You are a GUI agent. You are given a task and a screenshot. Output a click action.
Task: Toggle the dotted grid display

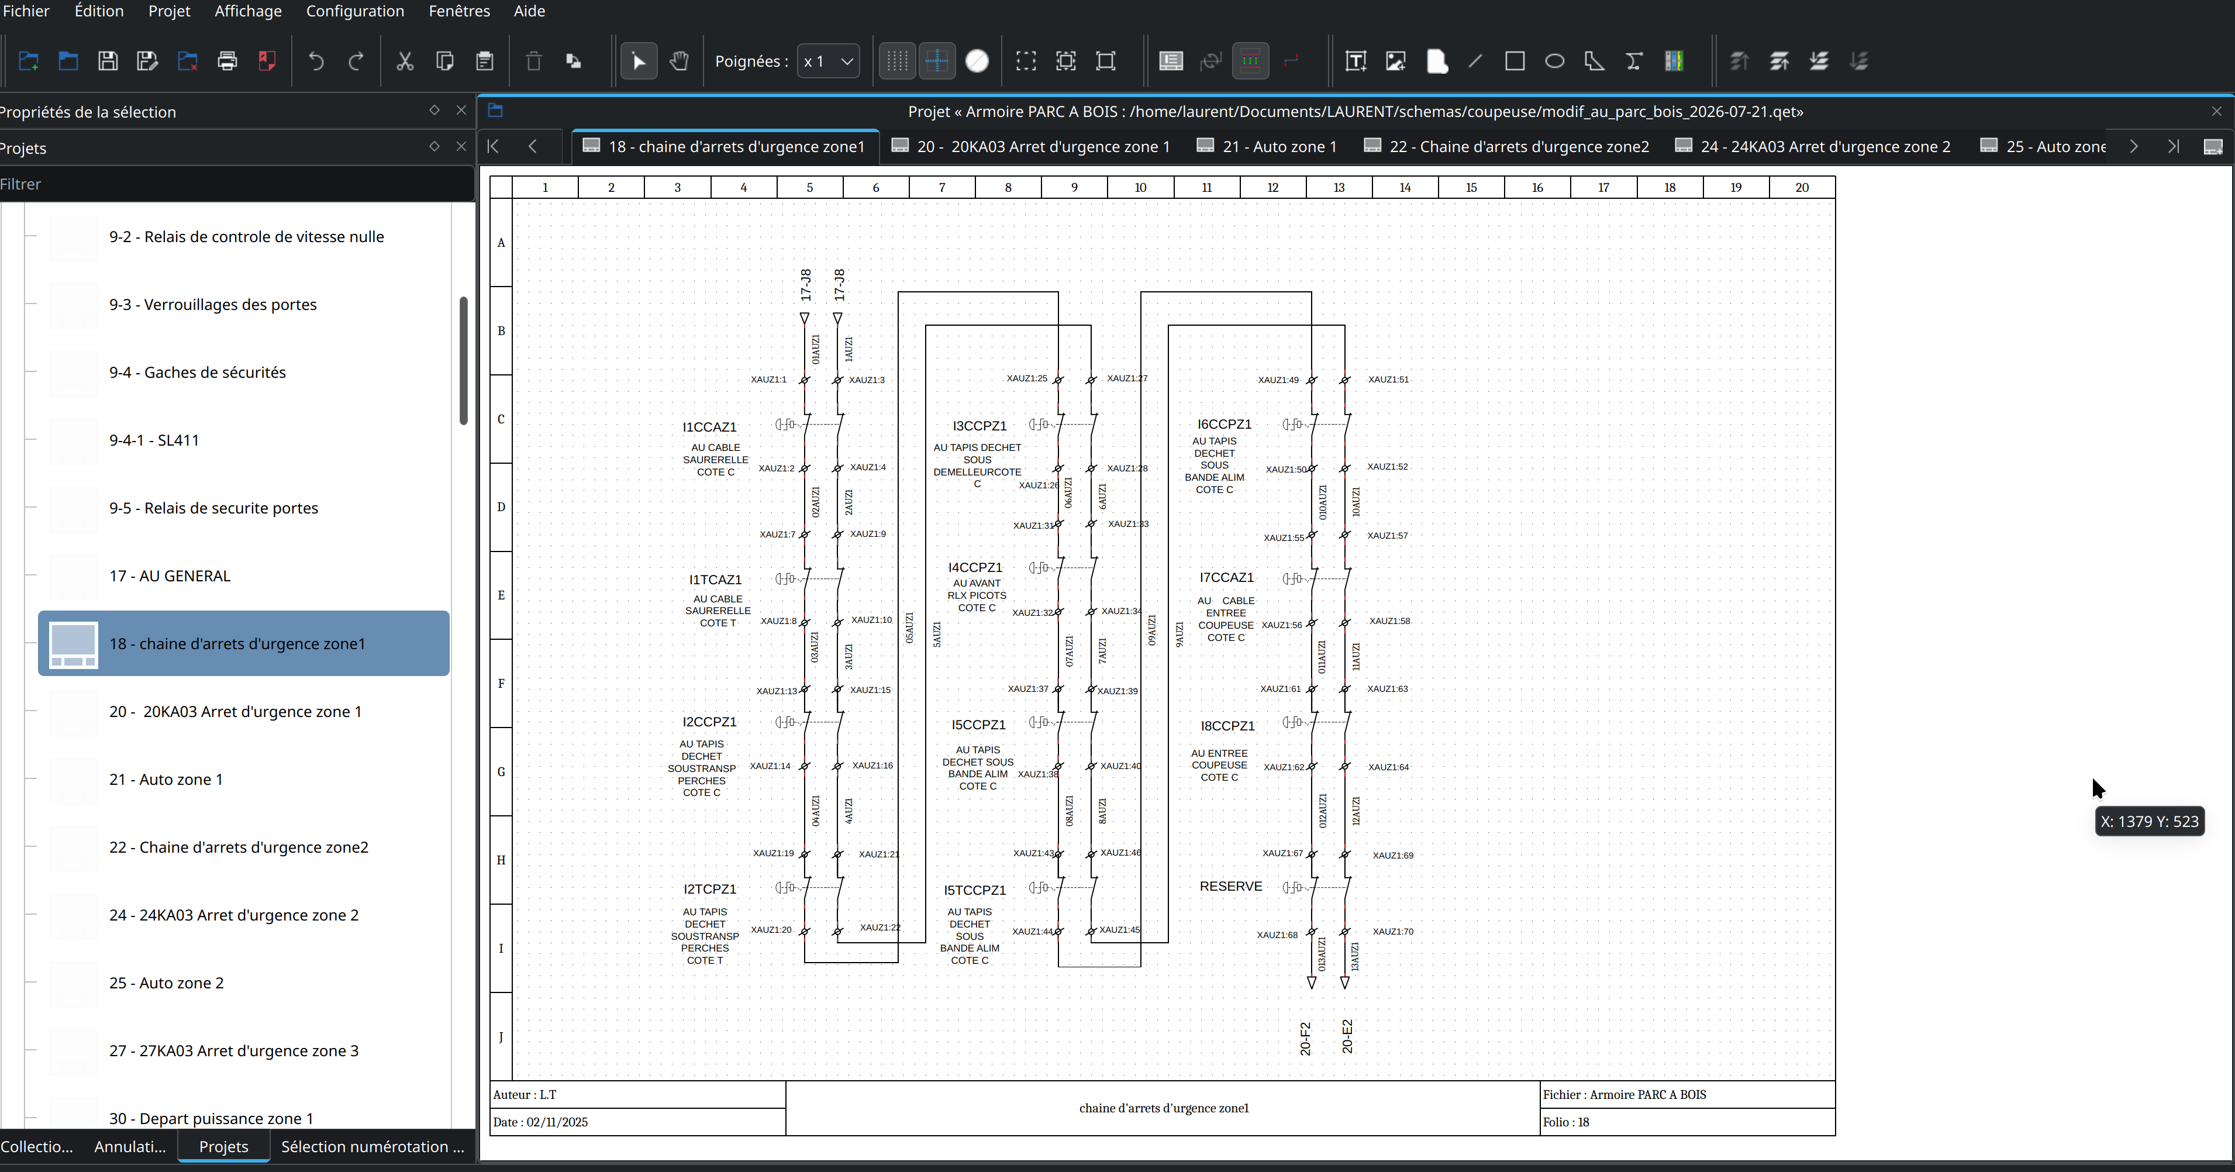tap(897, 61)
